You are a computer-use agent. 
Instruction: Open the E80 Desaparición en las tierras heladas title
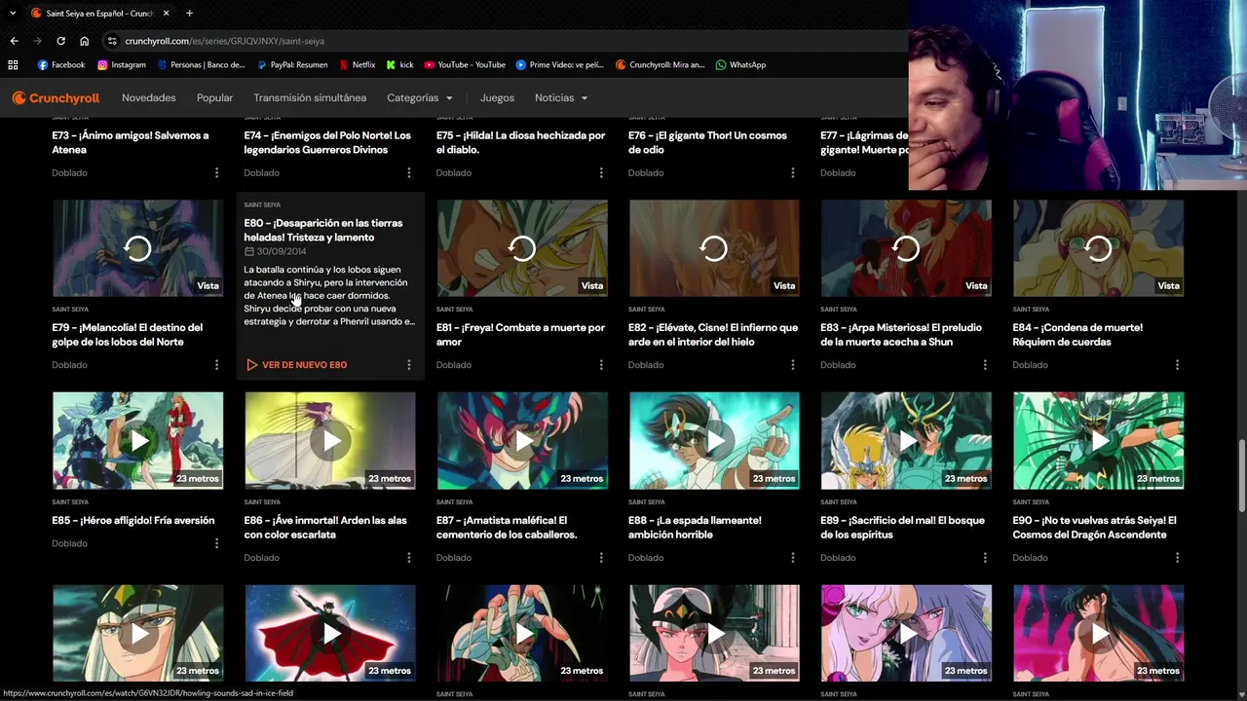pyautogui.click(x=322, y=230)
